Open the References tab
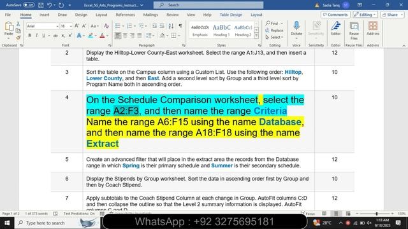 click(125, 15)
